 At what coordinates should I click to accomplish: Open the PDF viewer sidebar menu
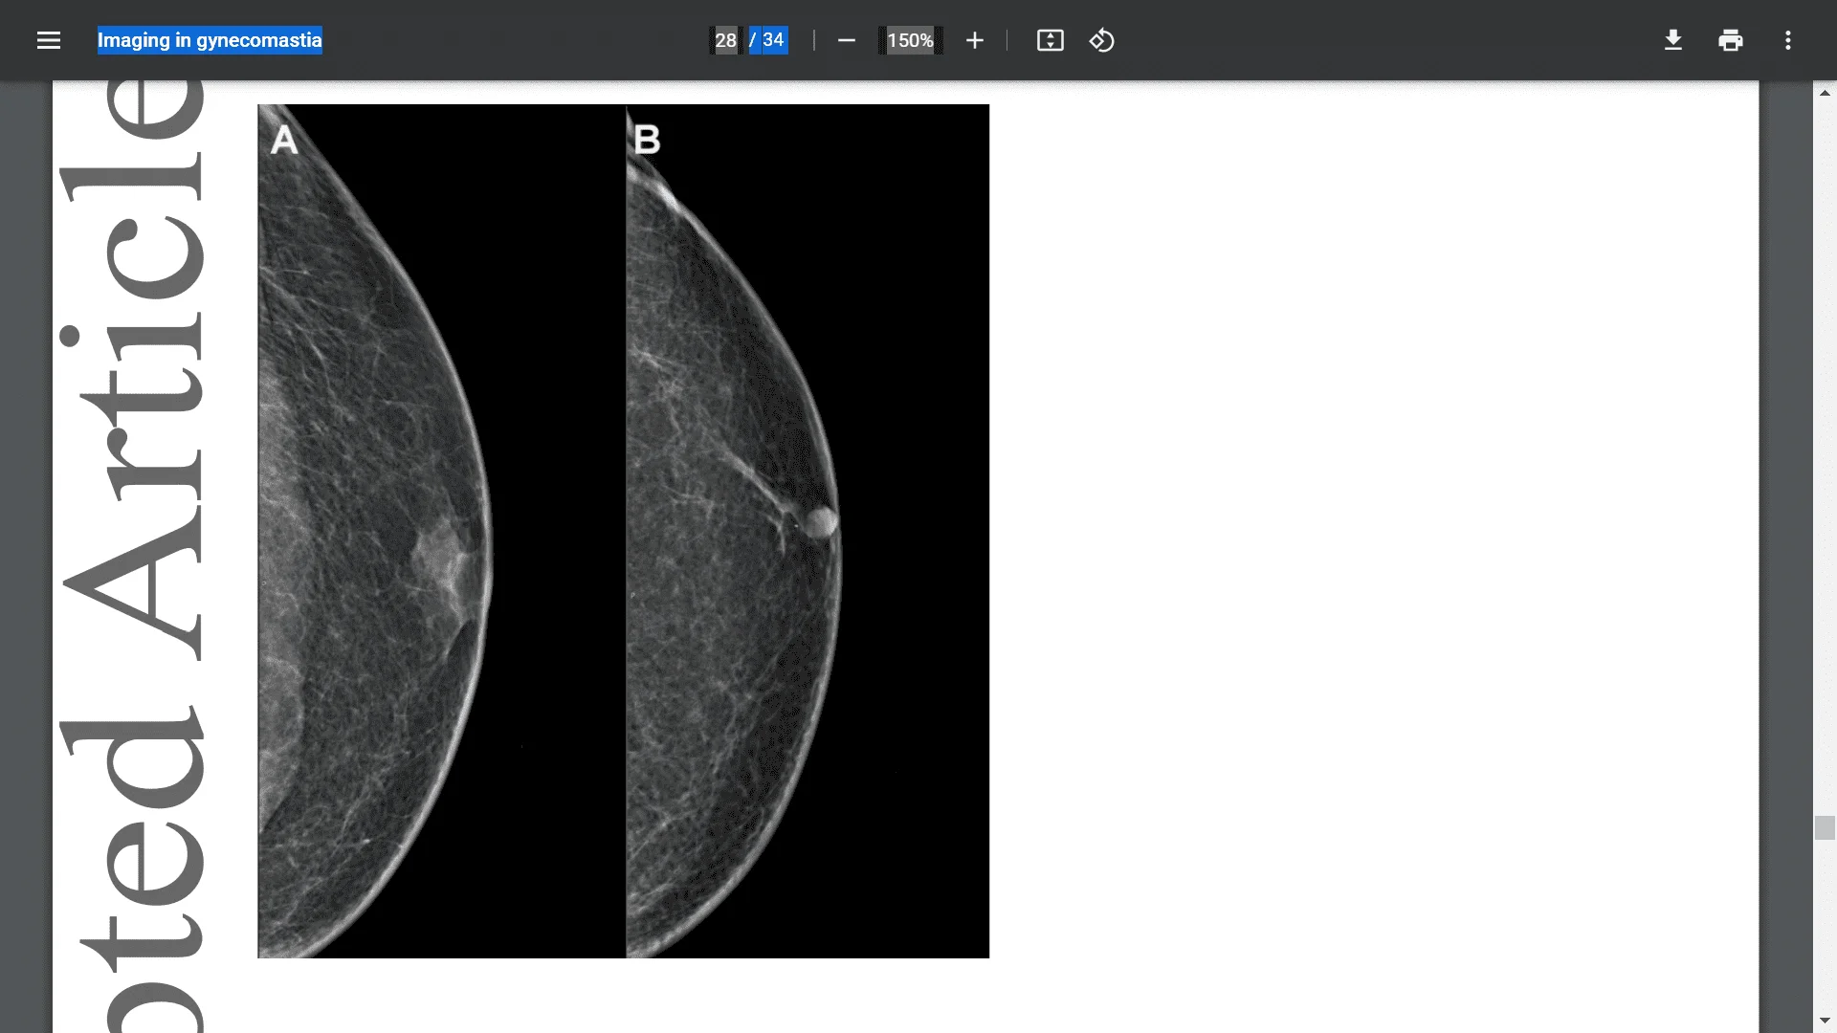(x=48, y=40)
